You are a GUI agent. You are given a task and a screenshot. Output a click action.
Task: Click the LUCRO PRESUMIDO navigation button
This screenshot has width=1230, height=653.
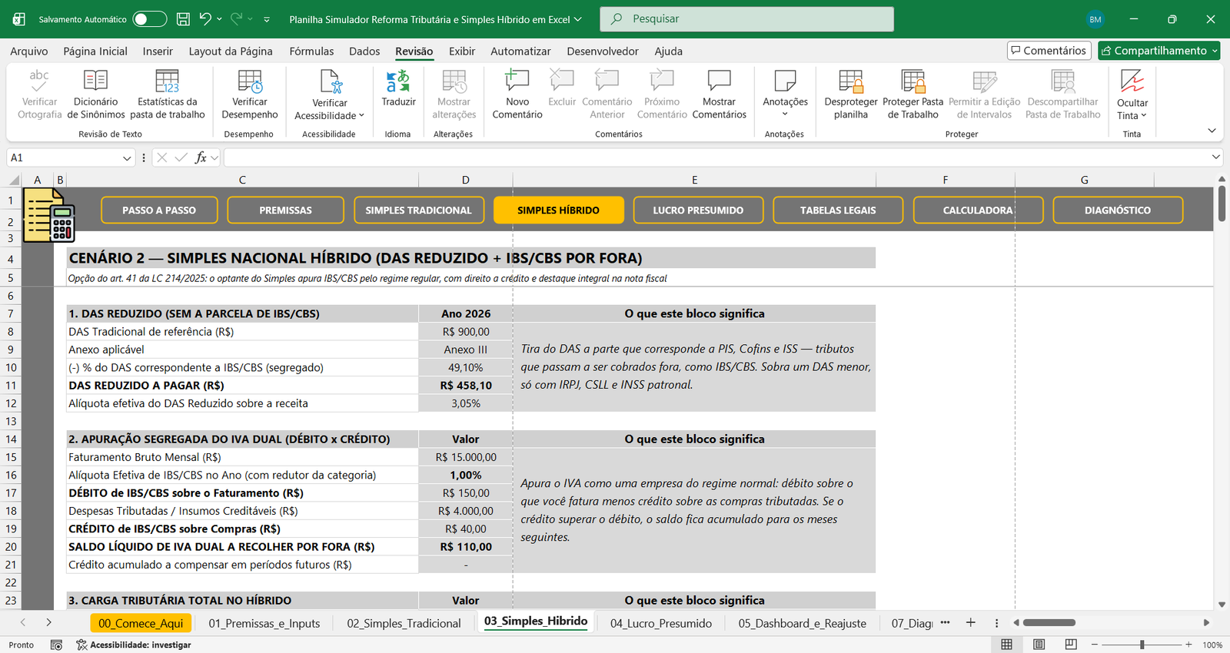(698, 210)
